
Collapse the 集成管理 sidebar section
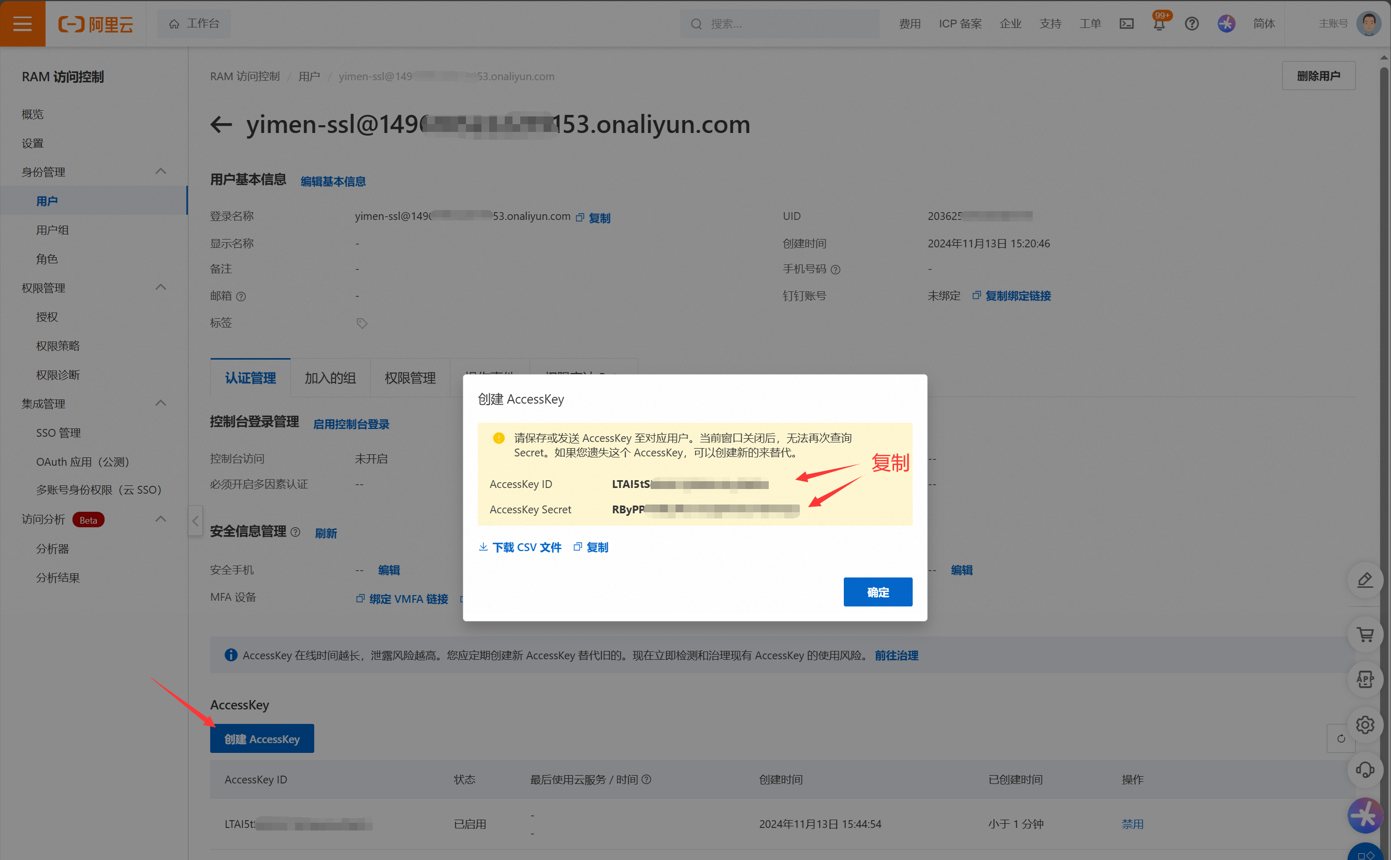161,403
